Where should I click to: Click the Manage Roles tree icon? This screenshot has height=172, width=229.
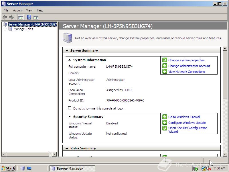(10, 29)
